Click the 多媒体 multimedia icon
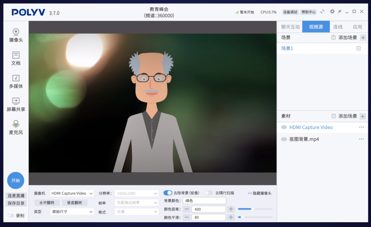371x227 pixels. click(15, 81)
